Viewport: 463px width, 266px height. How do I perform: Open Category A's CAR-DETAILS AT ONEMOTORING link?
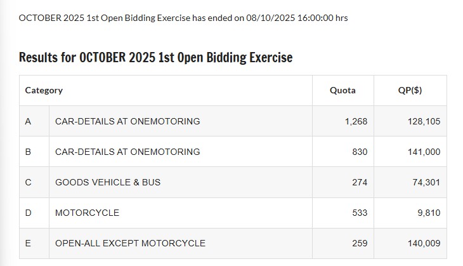tap(127, 121)
